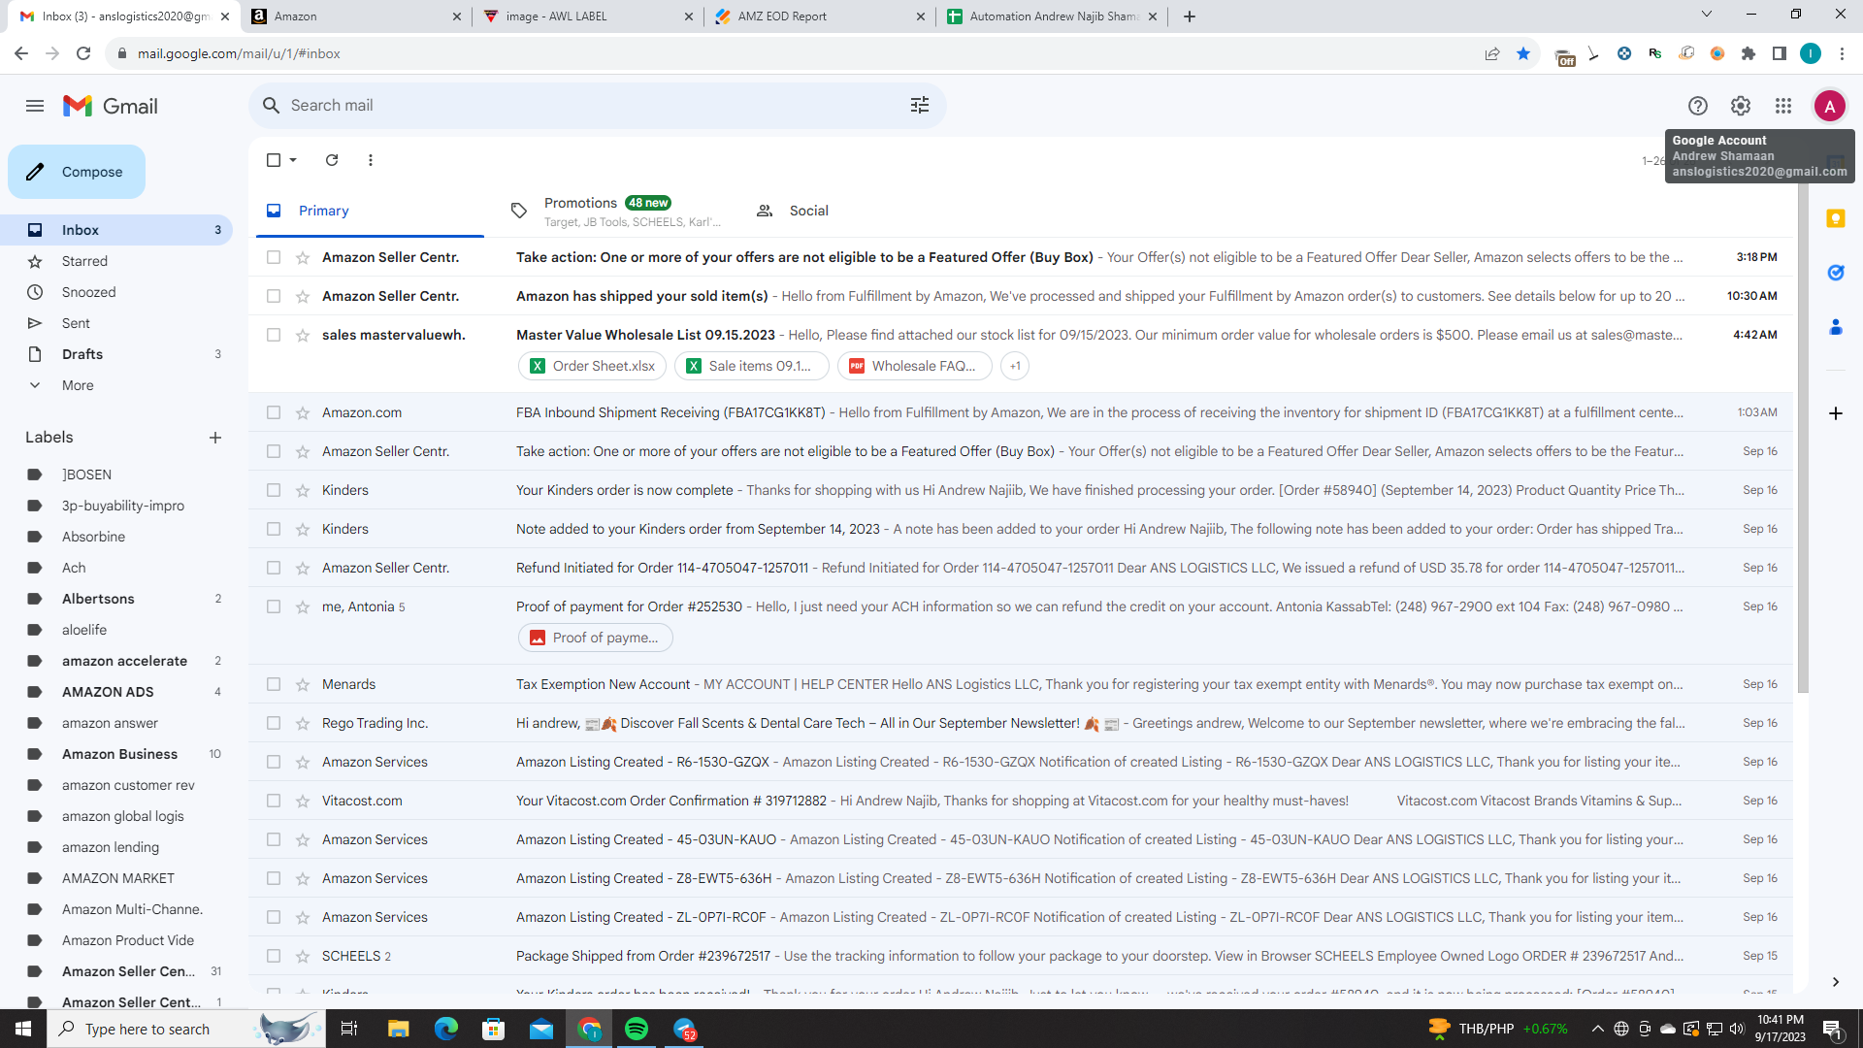Image resolution: width=1863 pixels, height=1048 pixels.
Task: Select the Kinders order complete email checkbox
Action: click(274, 490)
